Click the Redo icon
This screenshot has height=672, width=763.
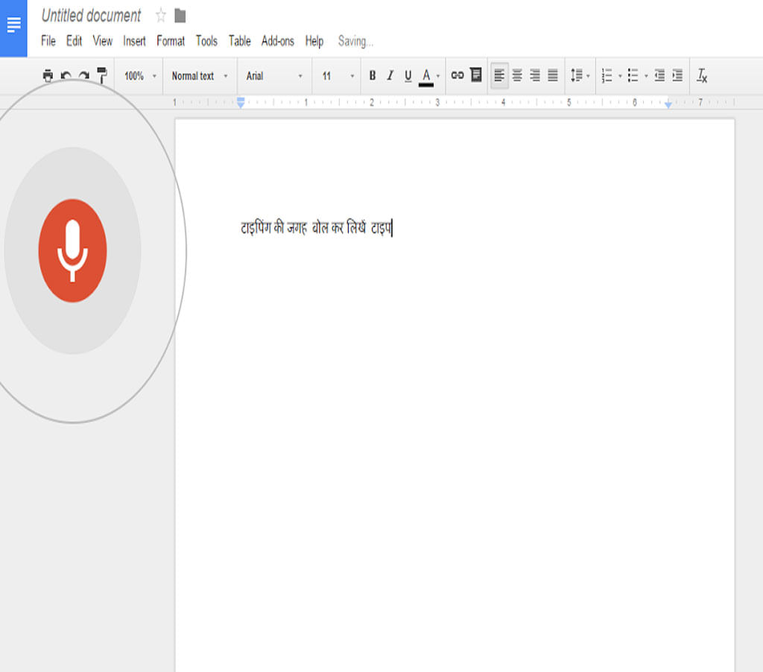tap(83, 75)
